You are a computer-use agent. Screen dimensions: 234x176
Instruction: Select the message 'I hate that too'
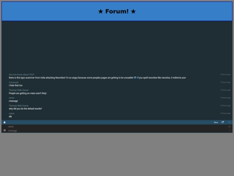coord(16,86)
